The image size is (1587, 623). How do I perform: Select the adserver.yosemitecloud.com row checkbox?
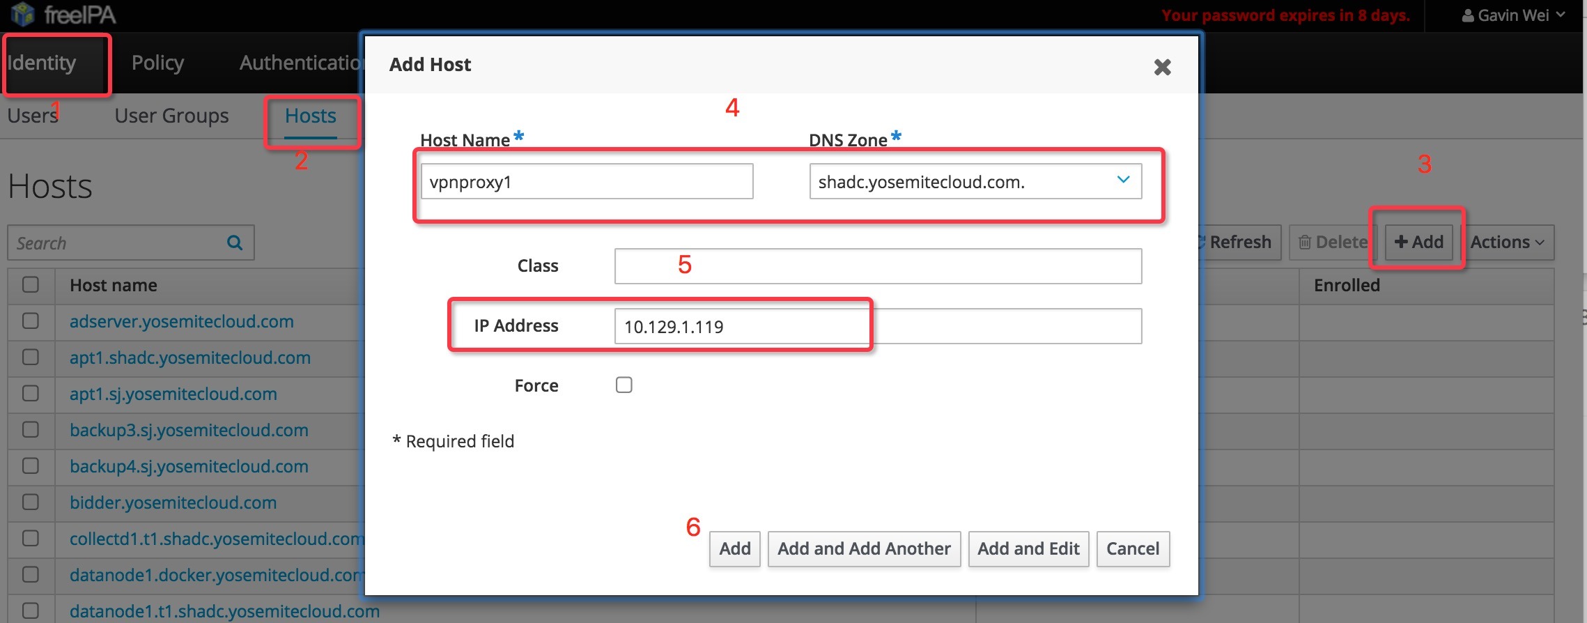pos(31,321)
